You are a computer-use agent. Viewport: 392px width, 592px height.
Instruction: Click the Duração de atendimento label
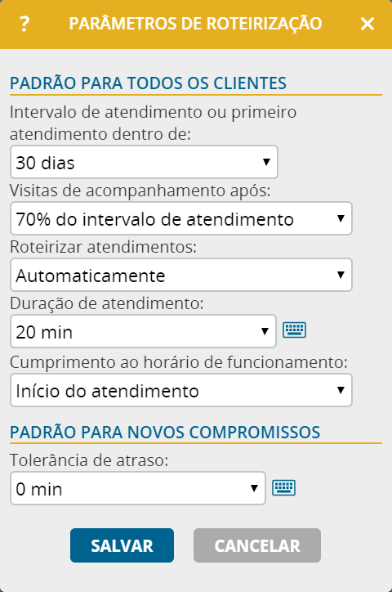point(107,303)
